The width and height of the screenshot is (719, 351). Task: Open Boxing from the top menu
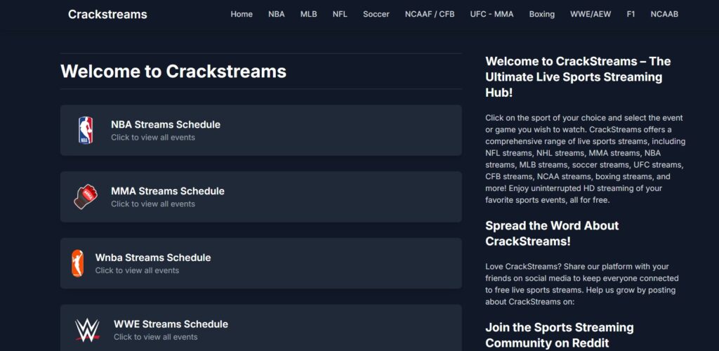point(541,14)
